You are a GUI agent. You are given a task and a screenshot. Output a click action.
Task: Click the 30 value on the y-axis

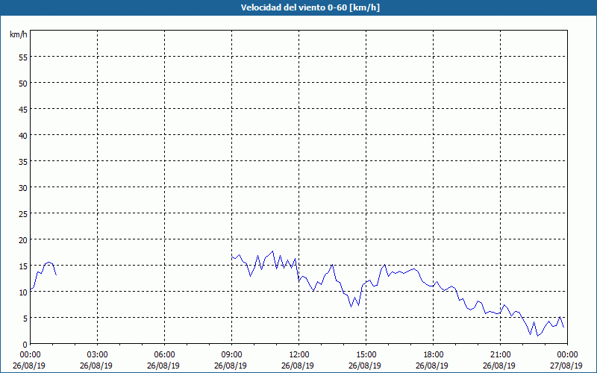pos(23,188)
